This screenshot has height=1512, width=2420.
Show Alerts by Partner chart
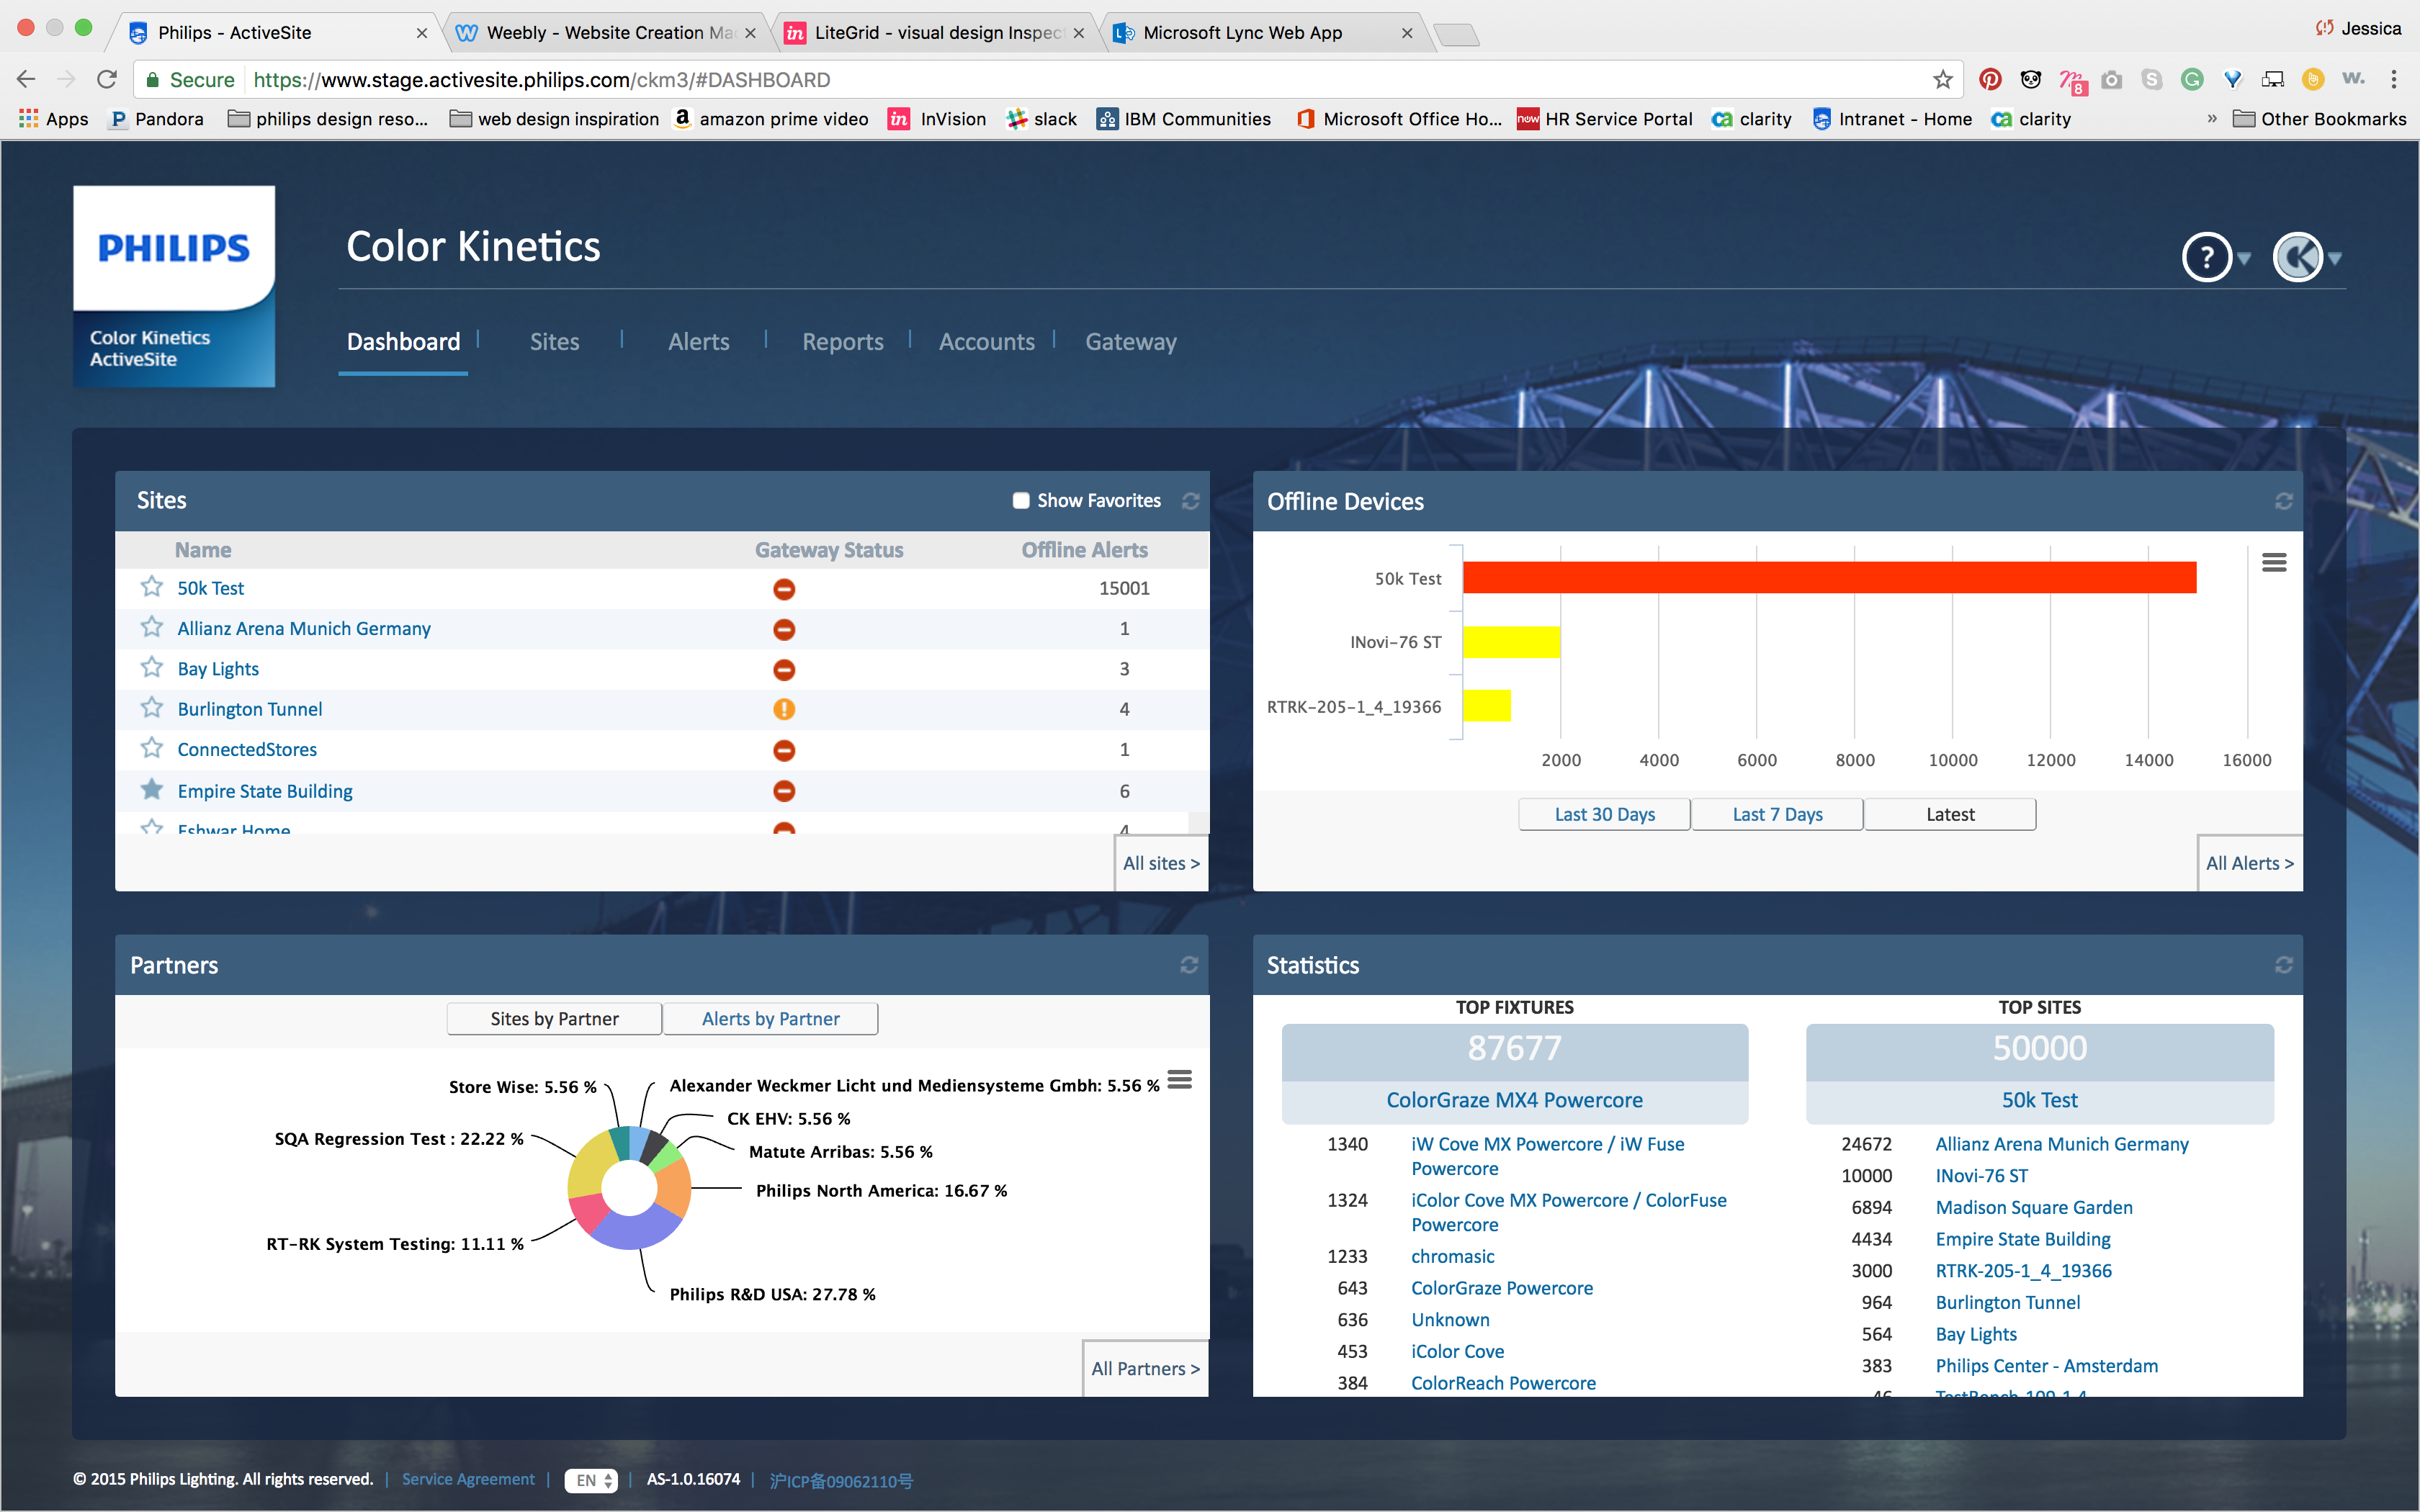coord(770,1018)
